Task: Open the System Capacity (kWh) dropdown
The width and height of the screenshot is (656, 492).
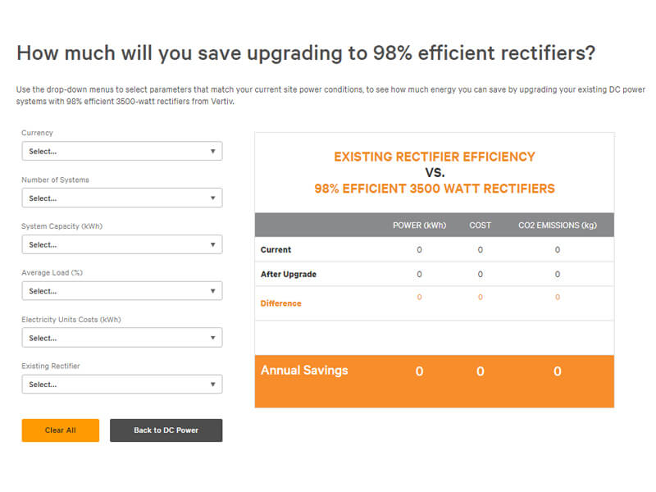Action: (x=121, y=245)
